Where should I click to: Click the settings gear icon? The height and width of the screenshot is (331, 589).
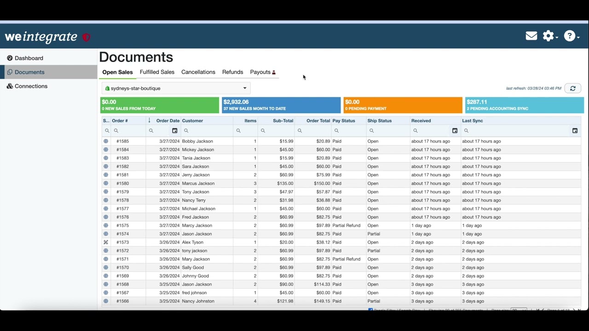[x=548, y=35]
